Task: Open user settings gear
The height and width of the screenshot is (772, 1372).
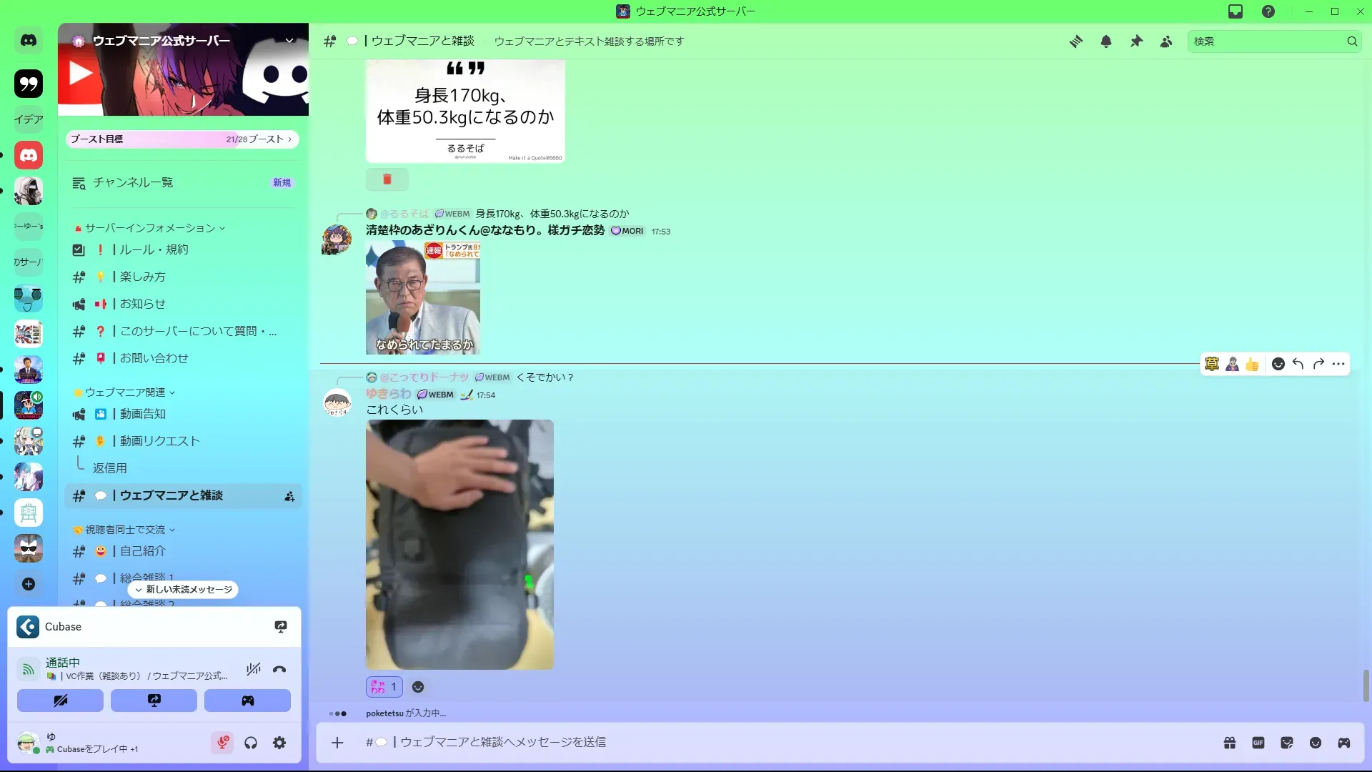Action: pos(279,743)
